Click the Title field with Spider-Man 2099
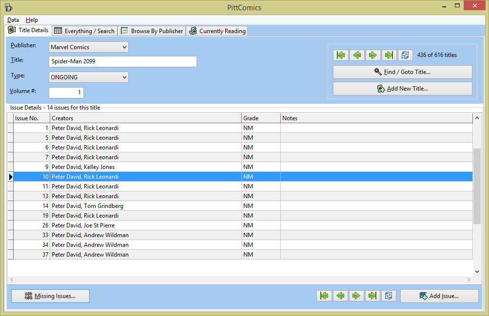Image resolution: width=489 pixels, height=316 pixels. click(x=123, y=61)
